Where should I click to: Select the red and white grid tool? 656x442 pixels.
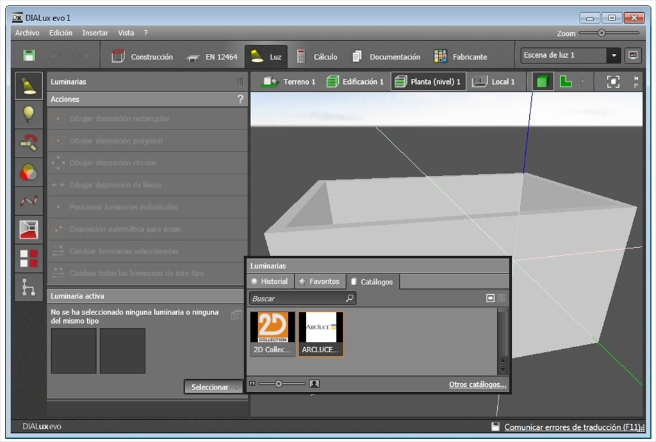(x=28, y=258)
